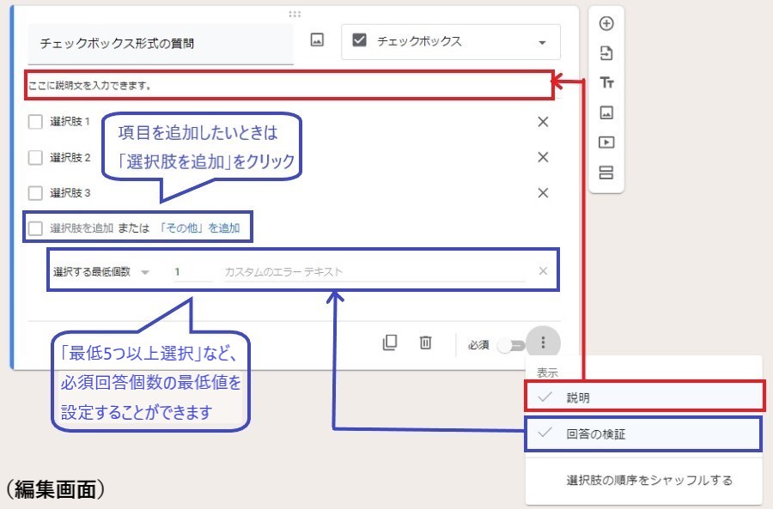Screen dimensions: 773x509
Task: Click the add image sidebar icon
Action: 606,112
